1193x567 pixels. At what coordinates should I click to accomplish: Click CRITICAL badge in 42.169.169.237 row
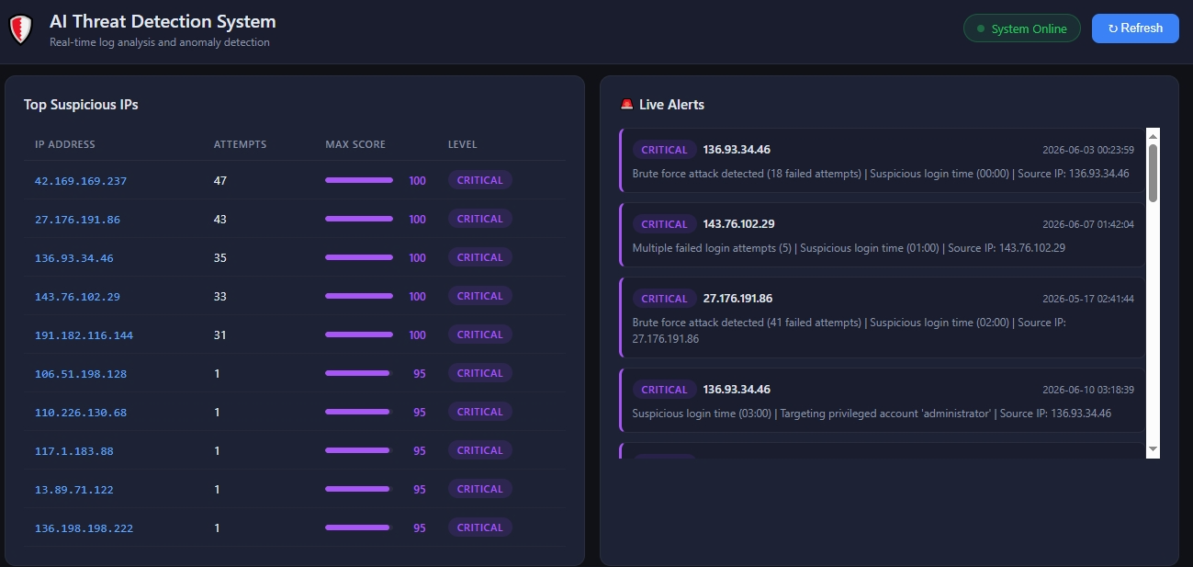click(480, 180)
